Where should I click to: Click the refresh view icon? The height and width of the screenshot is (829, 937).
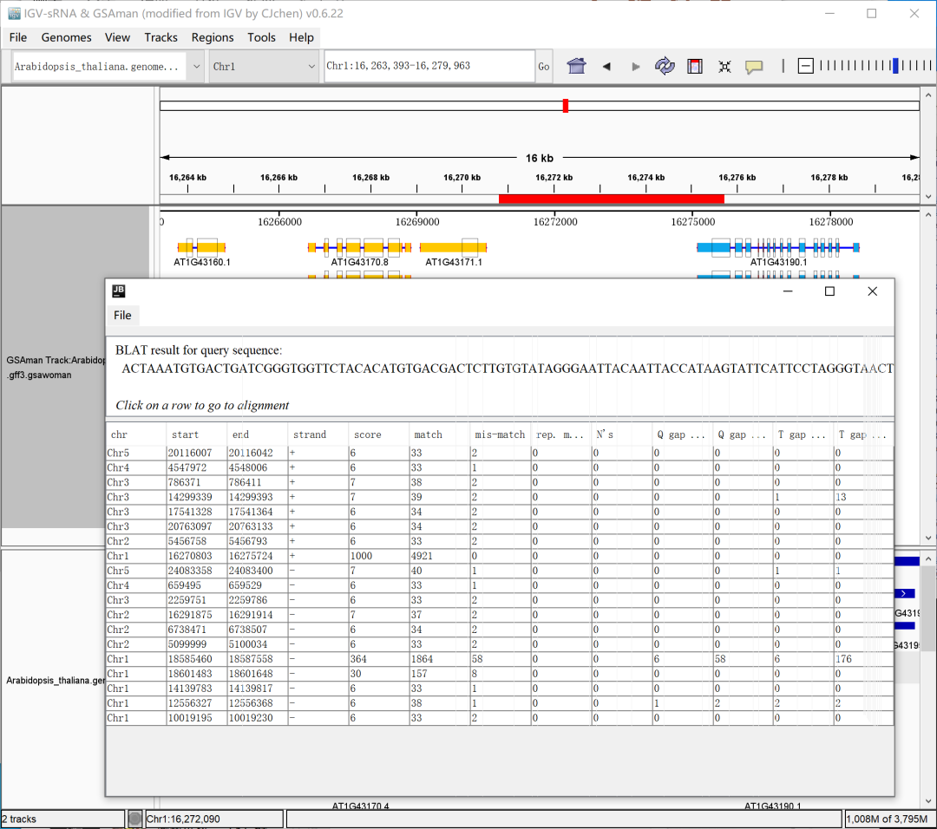tap(665, 67)
